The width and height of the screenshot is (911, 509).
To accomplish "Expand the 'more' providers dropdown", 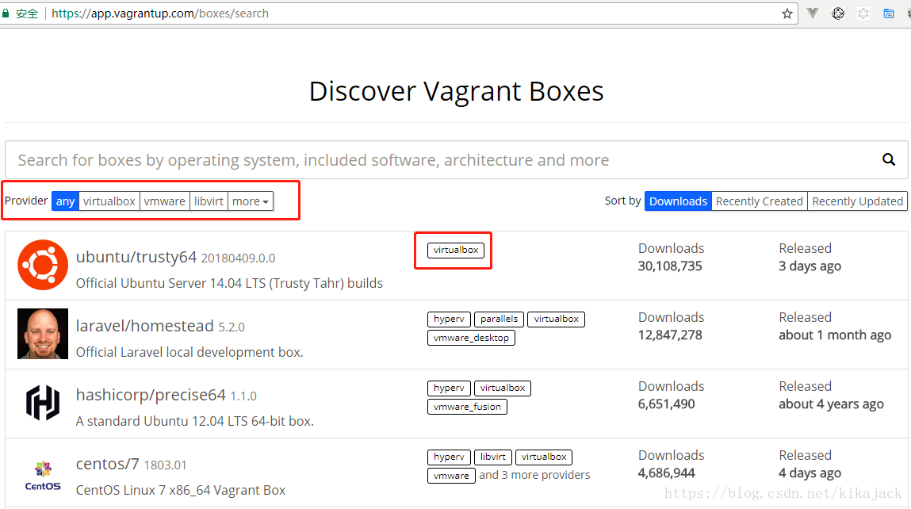I will click(251, 201).
